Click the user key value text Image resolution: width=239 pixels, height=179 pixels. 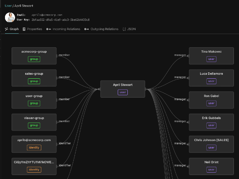click(x=61, y=20)
